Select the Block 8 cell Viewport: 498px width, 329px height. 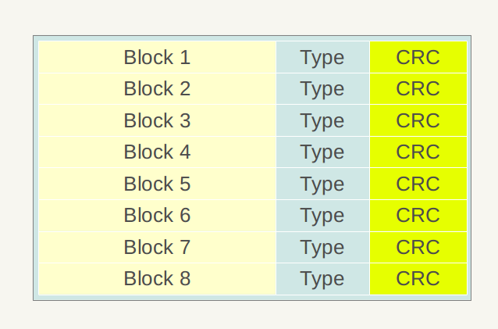coord(157,278)
